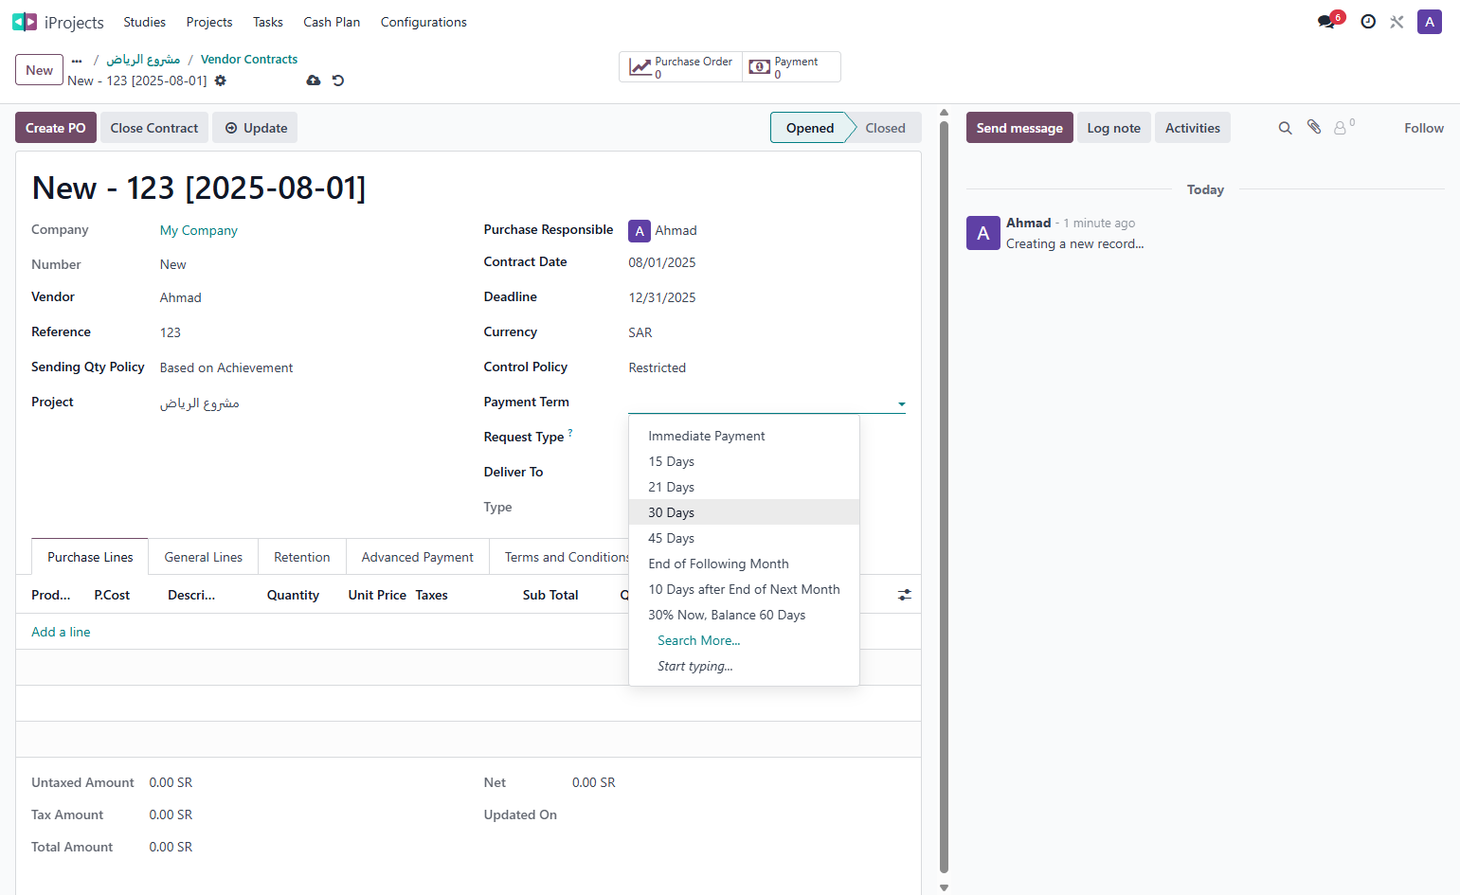The image size is (1460, 895).
Task: Click the Create PO button
Action: pos(56,128)
